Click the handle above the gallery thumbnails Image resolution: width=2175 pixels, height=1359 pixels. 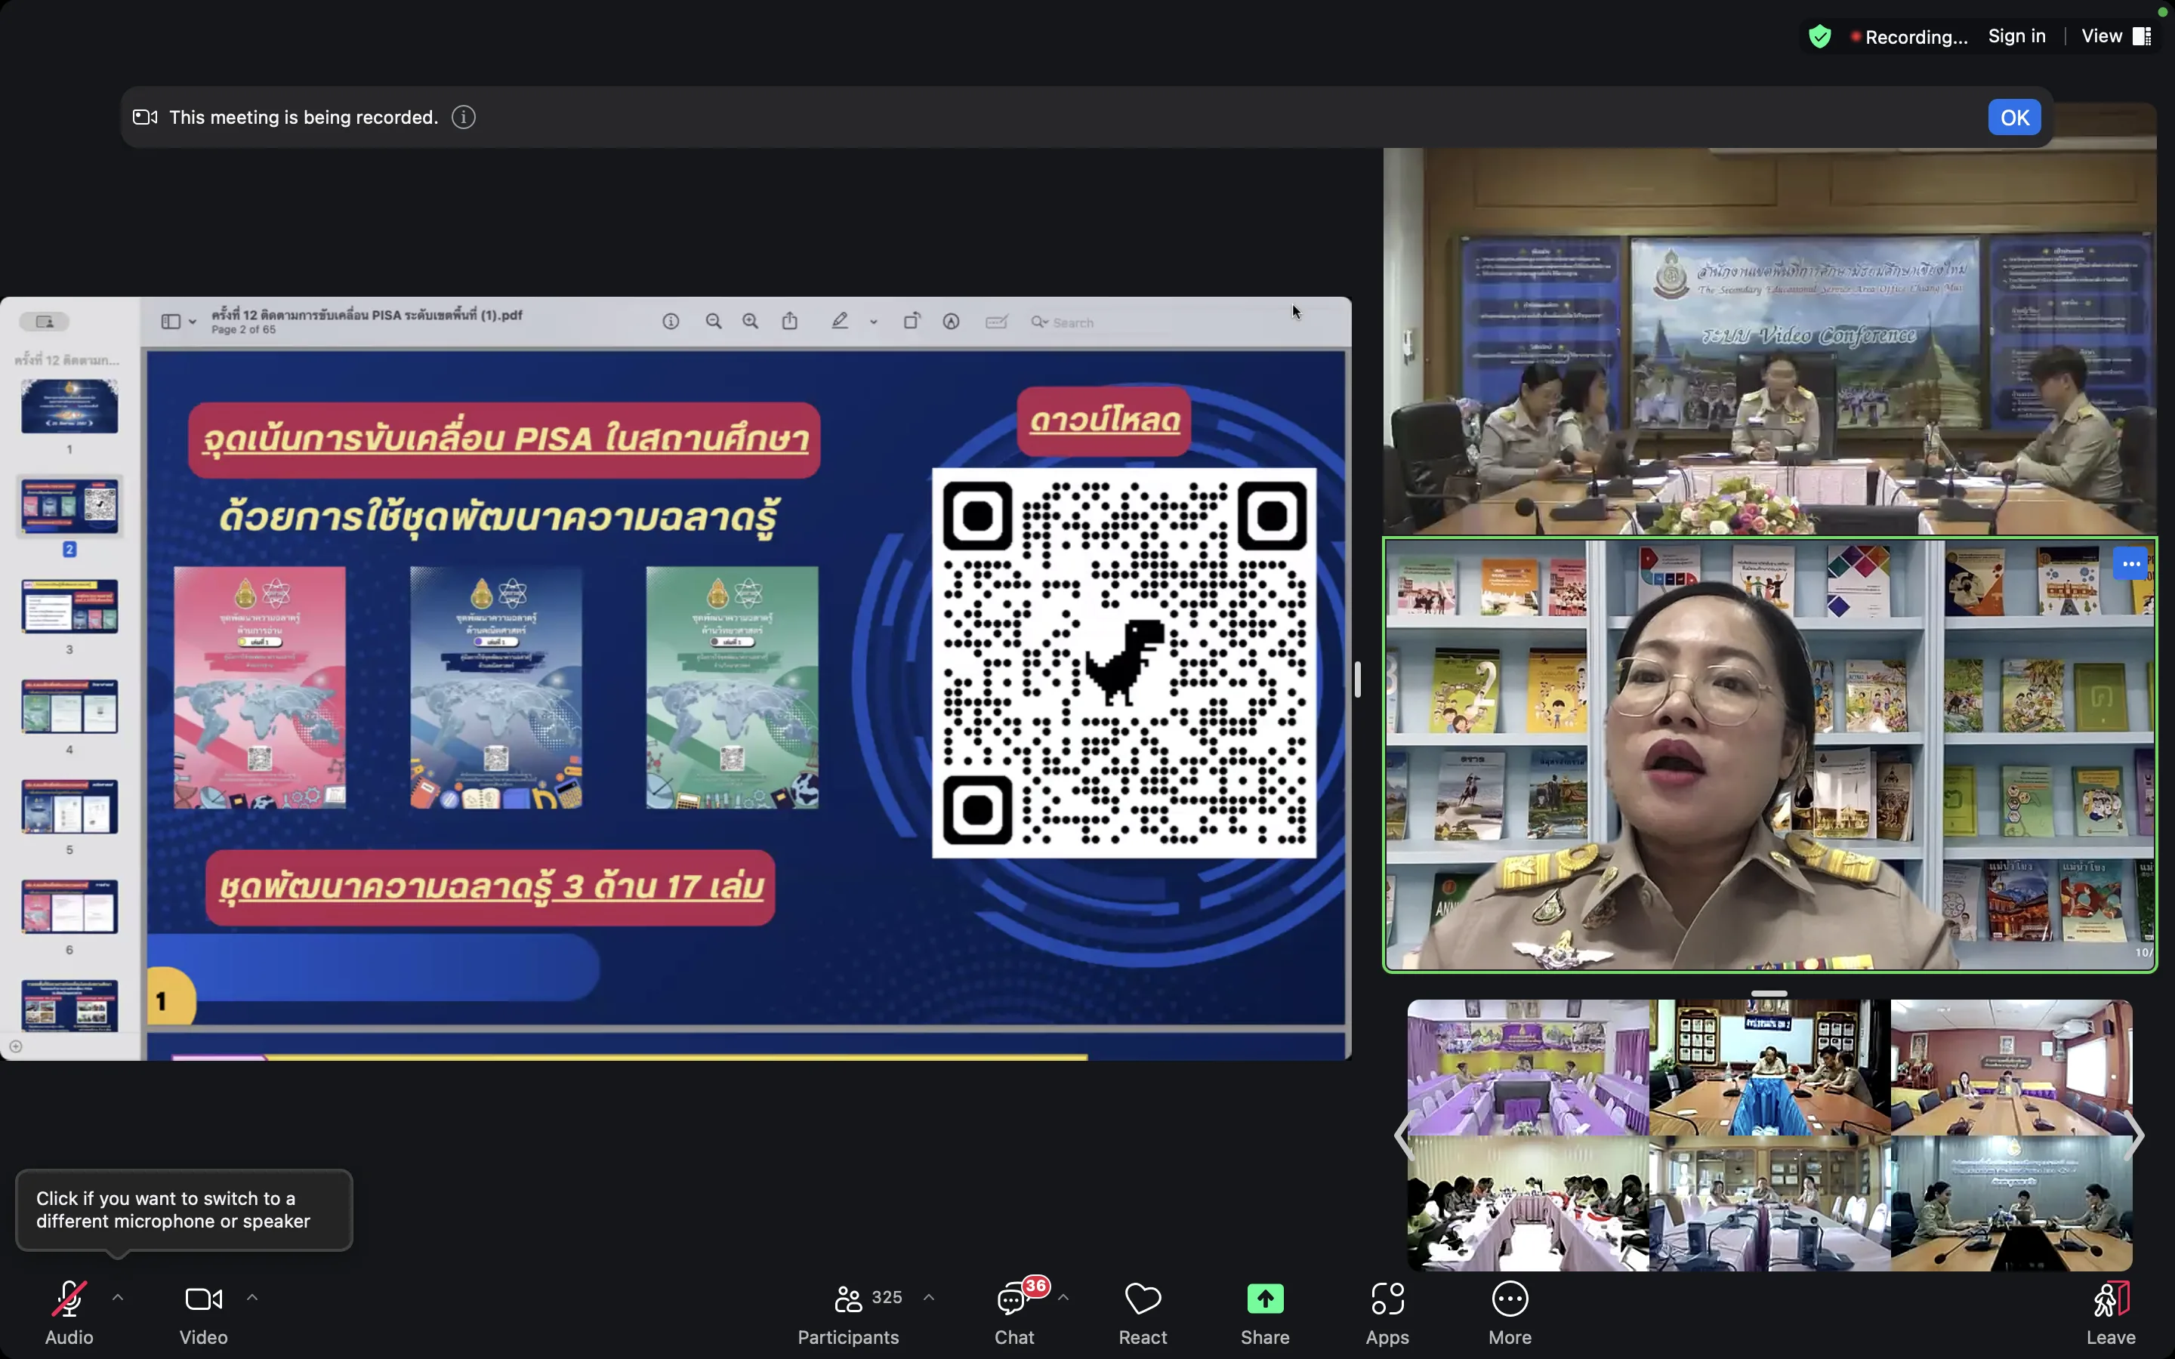[1769, 993]
